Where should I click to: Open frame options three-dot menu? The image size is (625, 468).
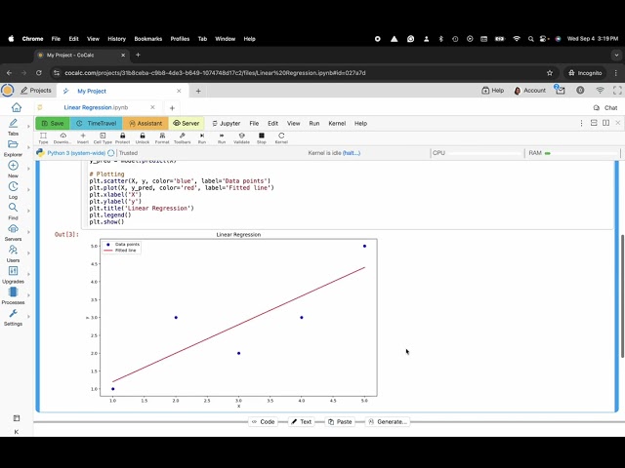582,124
